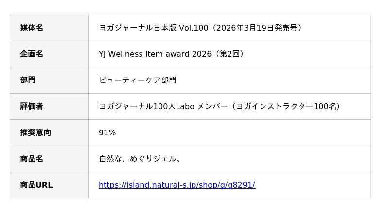389x213 pixels.
Task: Click the 評価者 header cell
Action: 32,106
